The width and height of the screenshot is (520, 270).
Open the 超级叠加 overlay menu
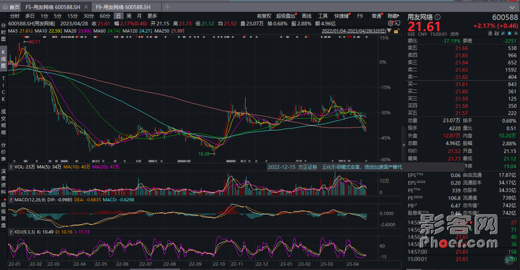pos(286,16)
